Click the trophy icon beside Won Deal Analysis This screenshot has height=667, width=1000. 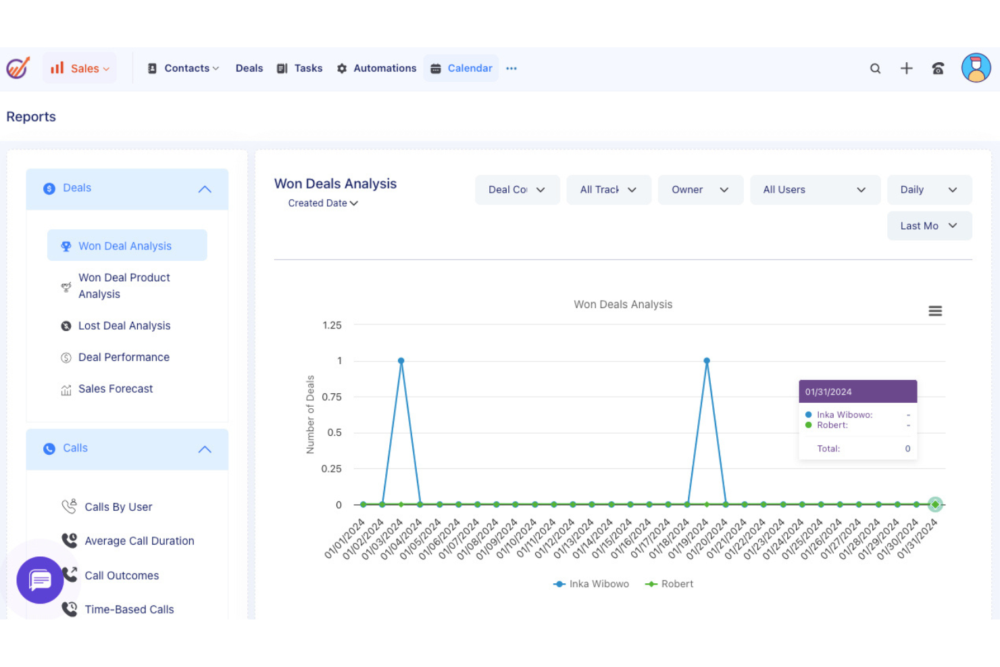66,246
